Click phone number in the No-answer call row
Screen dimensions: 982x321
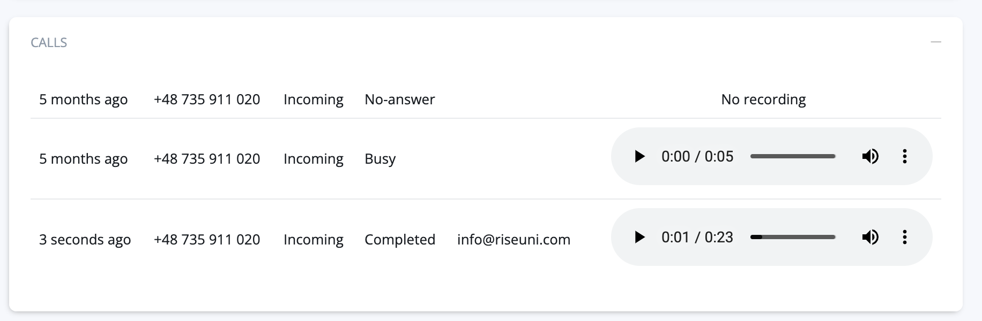[x=207, y=100]
